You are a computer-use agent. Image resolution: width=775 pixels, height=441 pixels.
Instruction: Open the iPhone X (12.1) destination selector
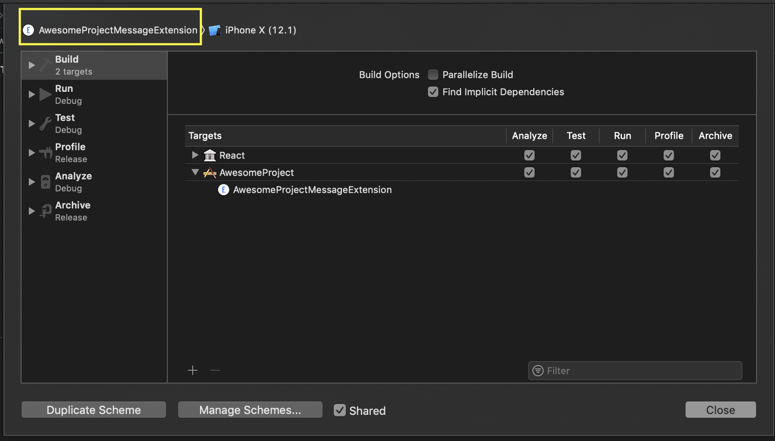[x=252, y=30]
